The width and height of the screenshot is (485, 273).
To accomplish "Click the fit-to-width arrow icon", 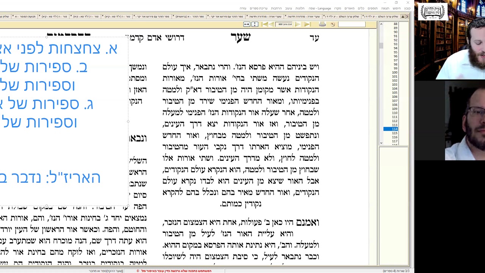I will [247, 24].
